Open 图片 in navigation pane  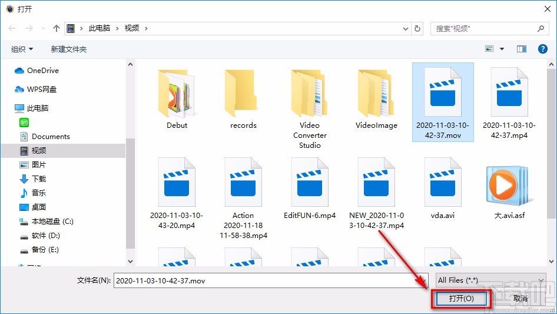pos(33,164)
